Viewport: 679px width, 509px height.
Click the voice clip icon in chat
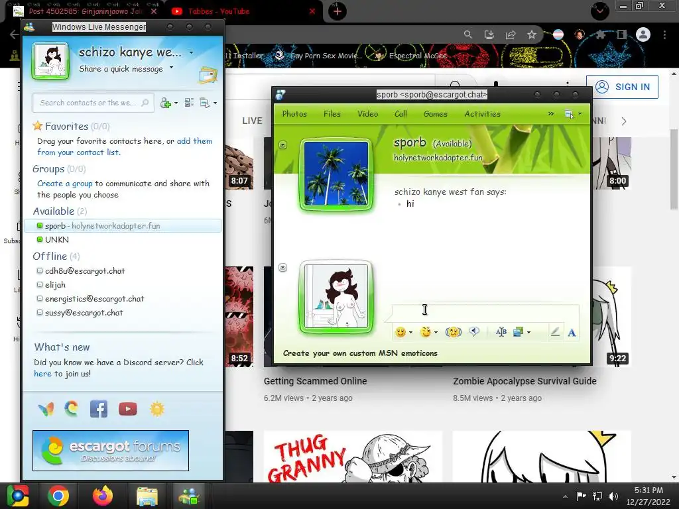click(474, 332)
